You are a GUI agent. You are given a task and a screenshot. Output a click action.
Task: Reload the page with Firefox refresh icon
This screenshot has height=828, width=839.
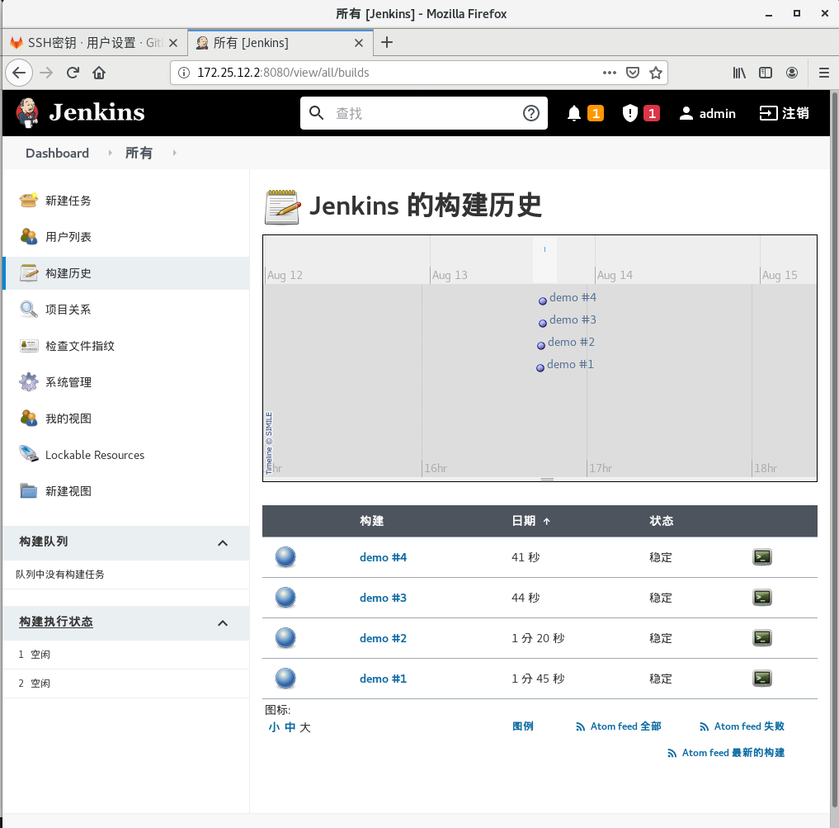pos(73,73)
